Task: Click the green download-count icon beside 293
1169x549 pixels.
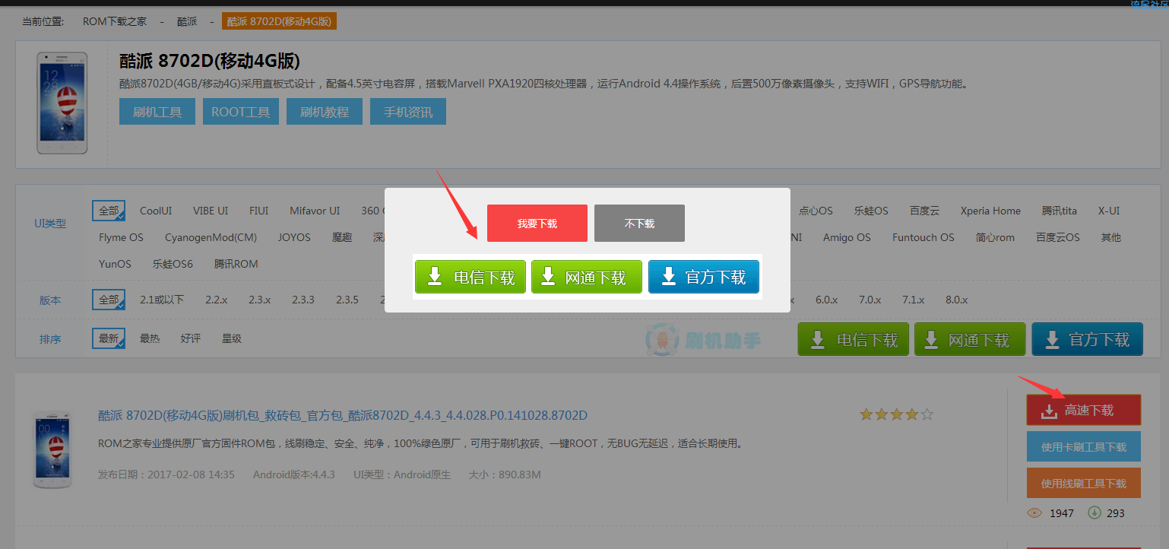Action: 1095,513
